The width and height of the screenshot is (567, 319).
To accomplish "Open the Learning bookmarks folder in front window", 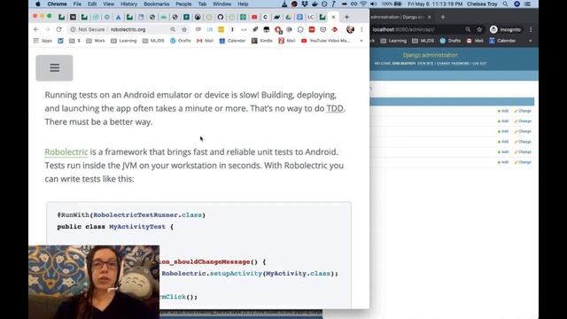I will pos(124,41).
